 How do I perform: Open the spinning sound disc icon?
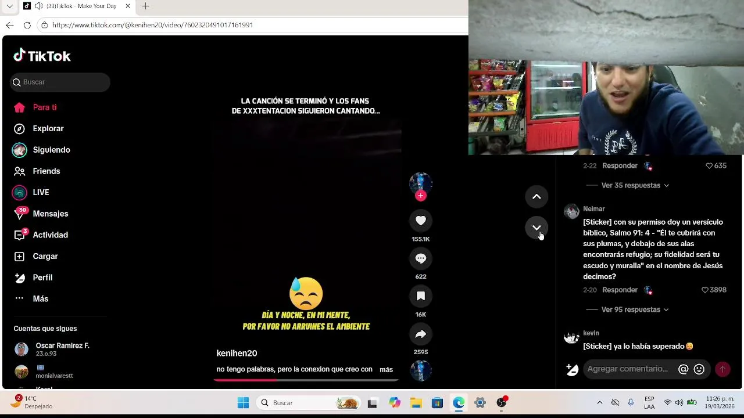421,370
